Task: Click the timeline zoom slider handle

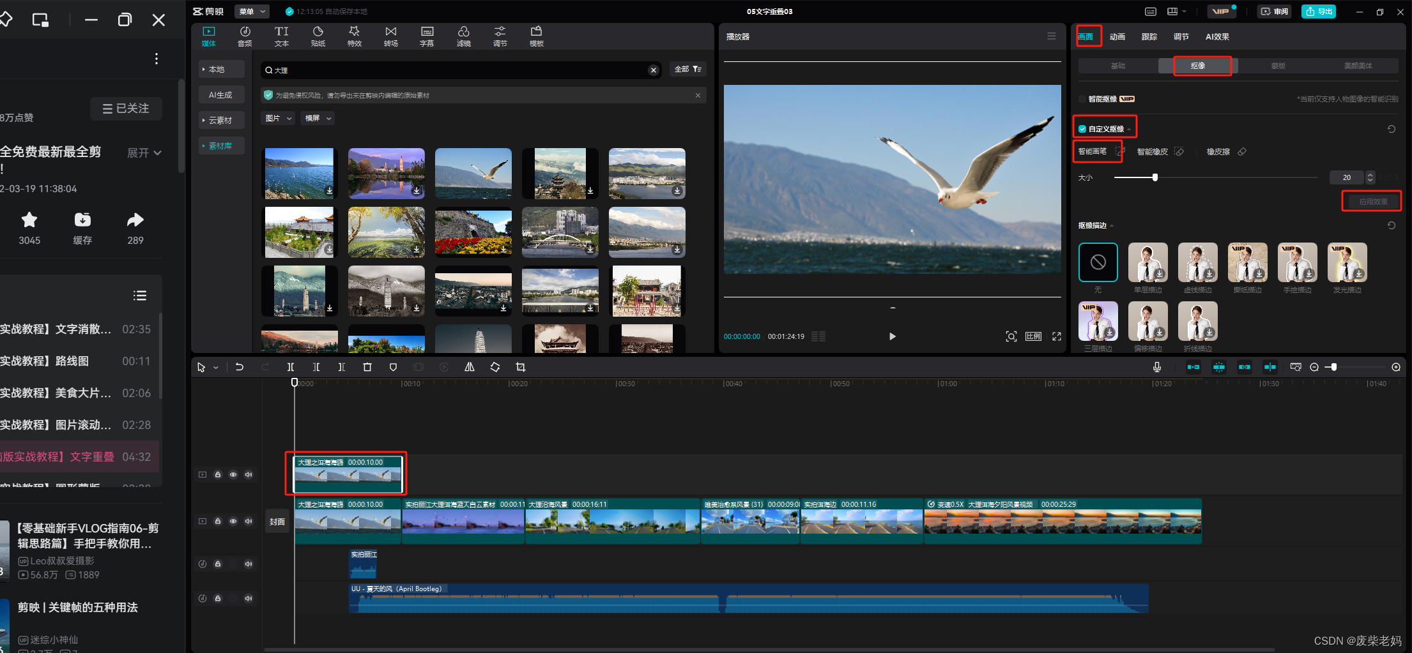Action: [1334, 367]
